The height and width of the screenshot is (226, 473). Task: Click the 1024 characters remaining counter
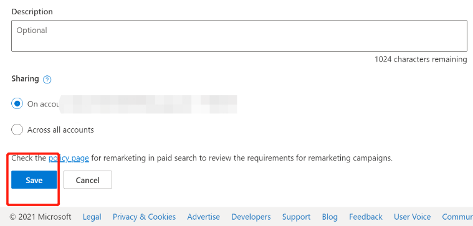coord(421,59)
